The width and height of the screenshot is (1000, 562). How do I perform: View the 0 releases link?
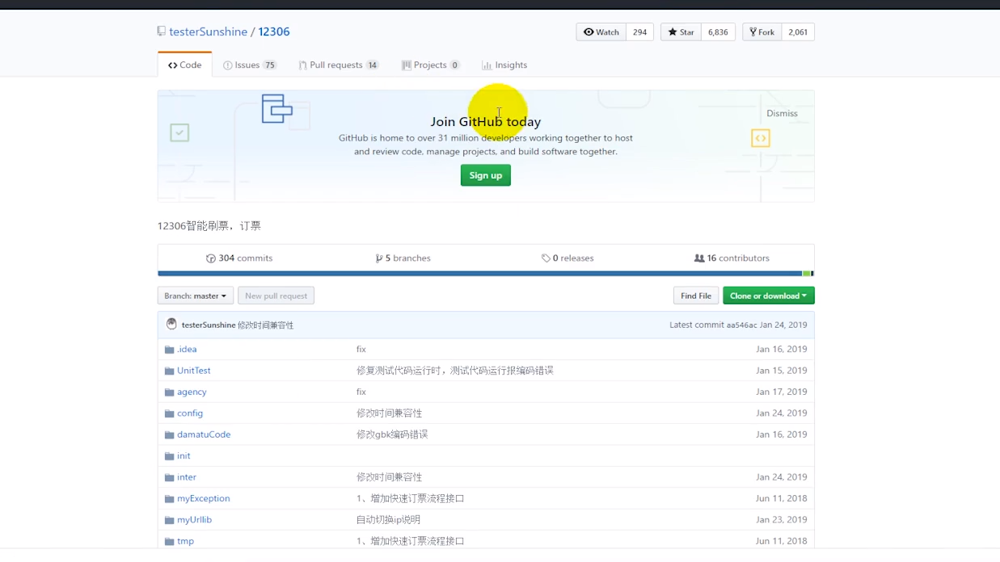point(568,258)
